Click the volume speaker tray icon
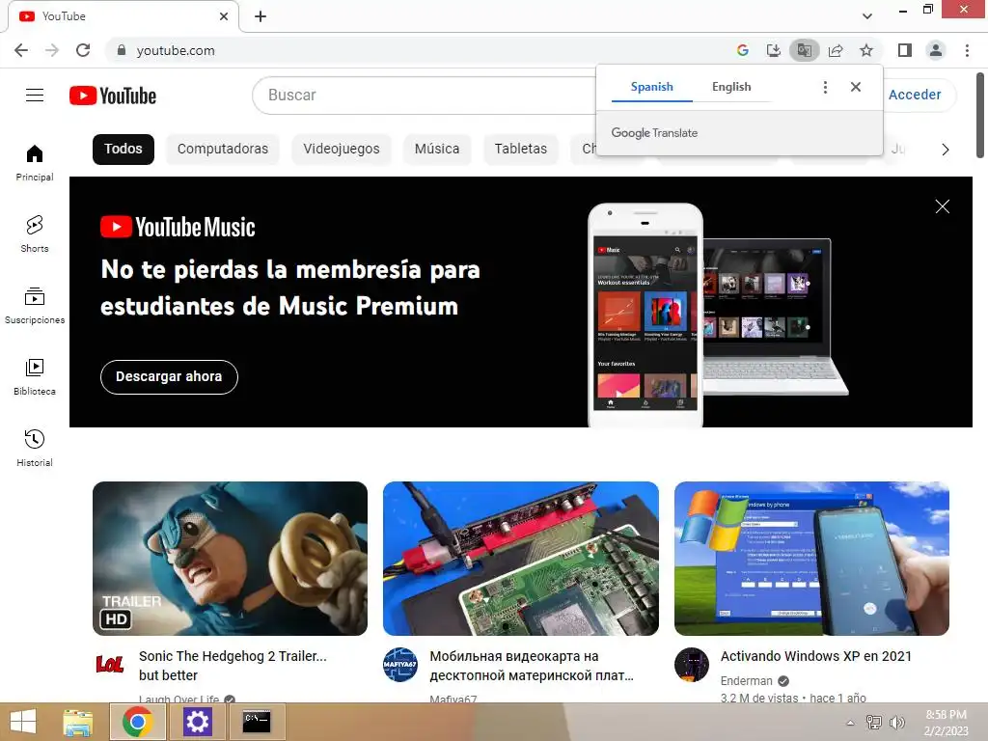Image resolution: width=988 pixels, height=741 pixels. pyautogui.click(x=896, y=722)
